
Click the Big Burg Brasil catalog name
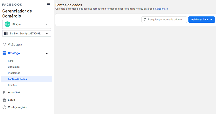(x=26, y=33)
